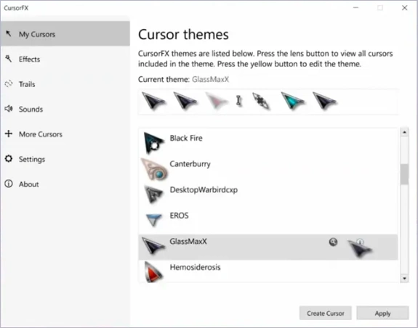The height and width of the screenshot is (328, 418).
Task: Click the Canterburry ornate cursor icon
Action: click(155, 169)
